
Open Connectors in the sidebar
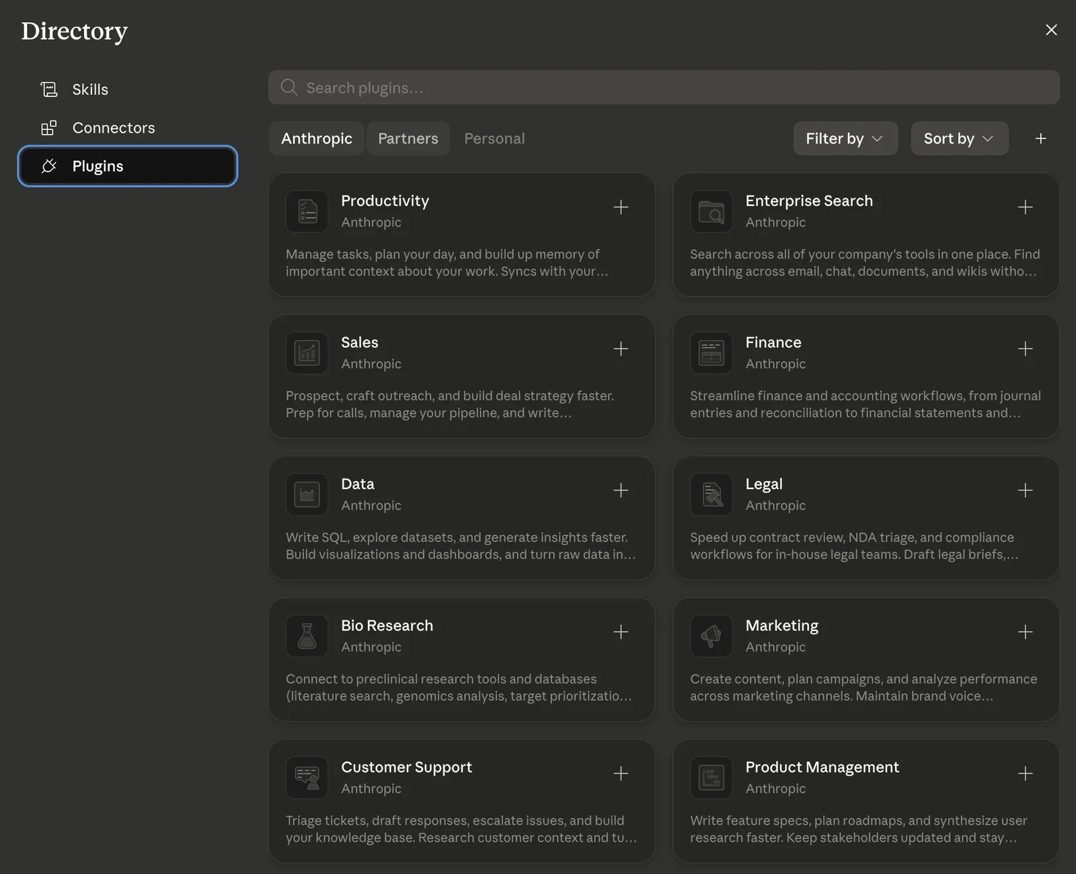(x=128, y=128)
